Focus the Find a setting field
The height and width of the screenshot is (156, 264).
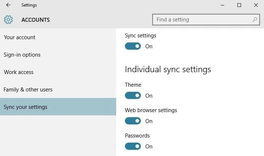206,20
